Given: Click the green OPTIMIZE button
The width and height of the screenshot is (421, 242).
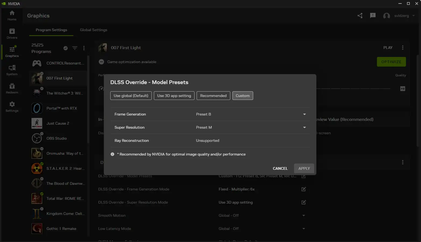Looking at the screenshot, I should (x=391, y=62).
